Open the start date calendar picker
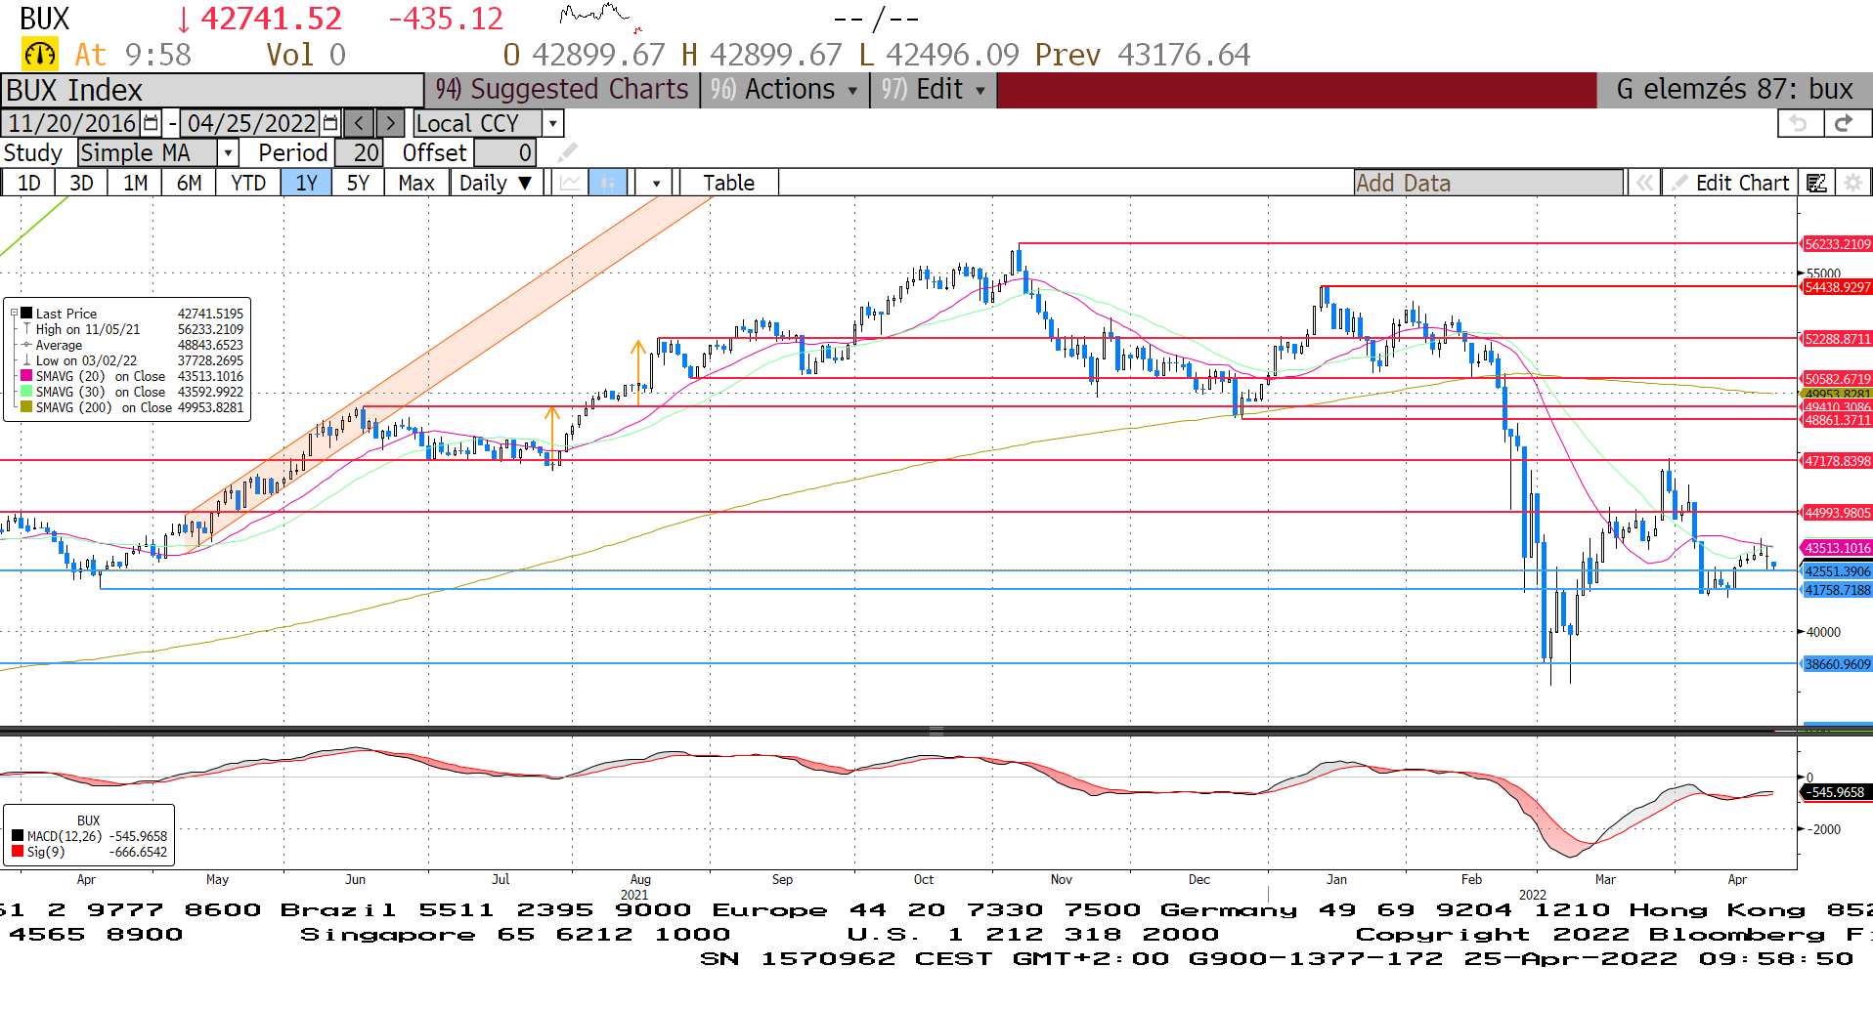Image resolution: width=1873 pixels, height=1009 pixels. click(151, 123)
